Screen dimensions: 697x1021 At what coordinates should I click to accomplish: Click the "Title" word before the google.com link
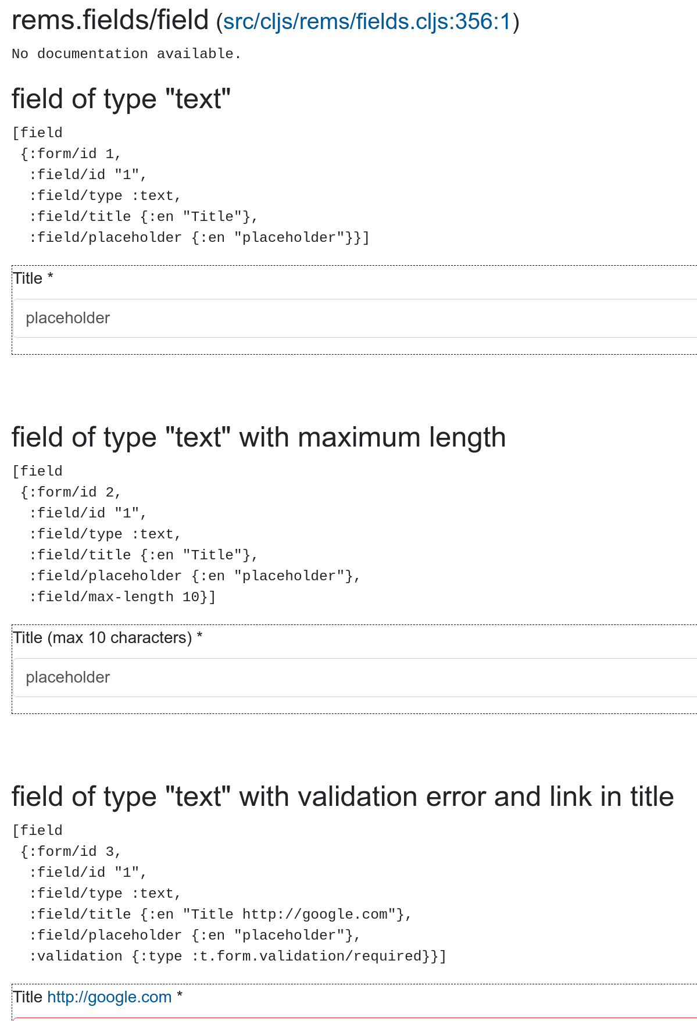click(x=28, y=997)
